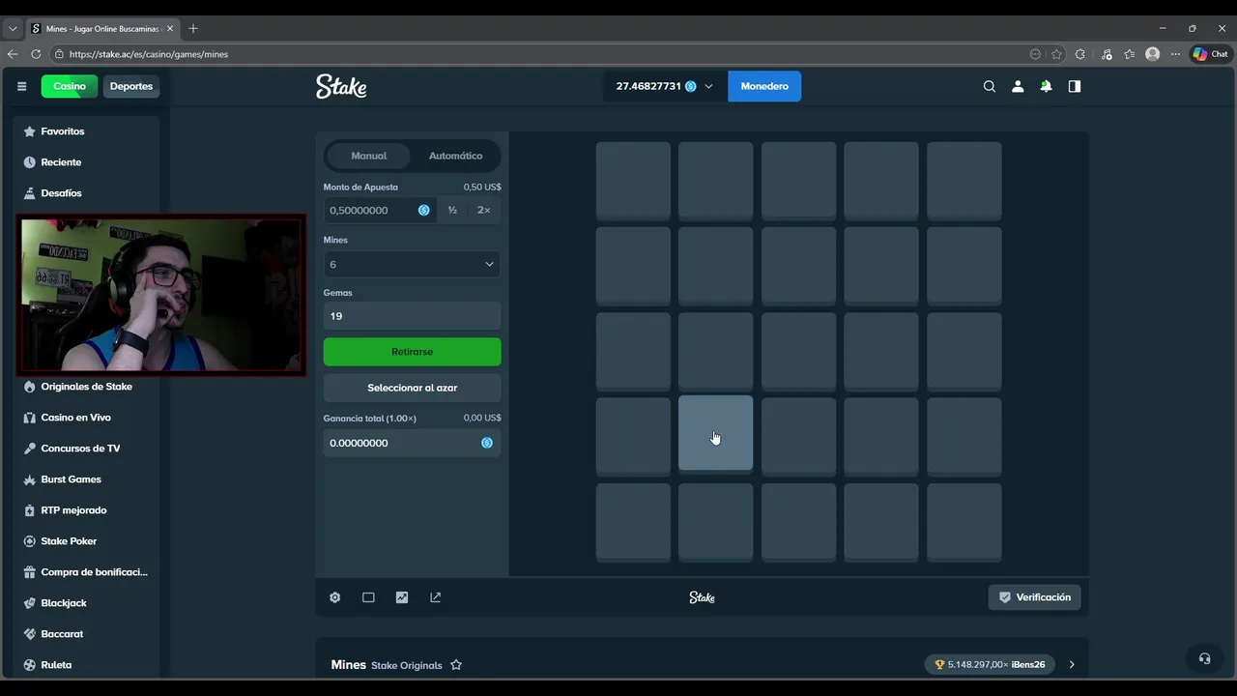Image resolution: width=1237 pixels, height=696 pixels.
Task: Open the hamburger menu in Stake header
Action: click(21, 86)
